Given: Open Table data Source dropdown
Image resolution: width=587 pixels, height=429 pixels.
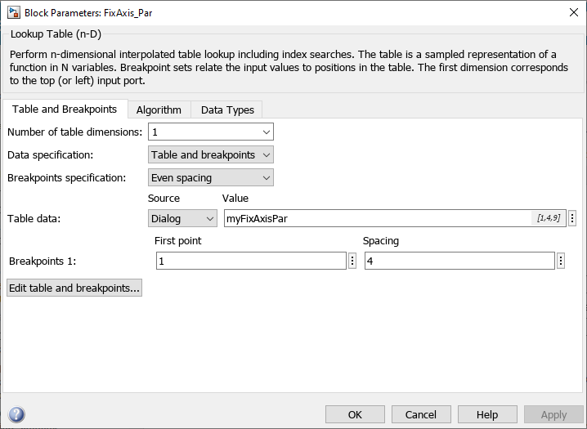Looking at the screenshot, I should tap(182, 218).
